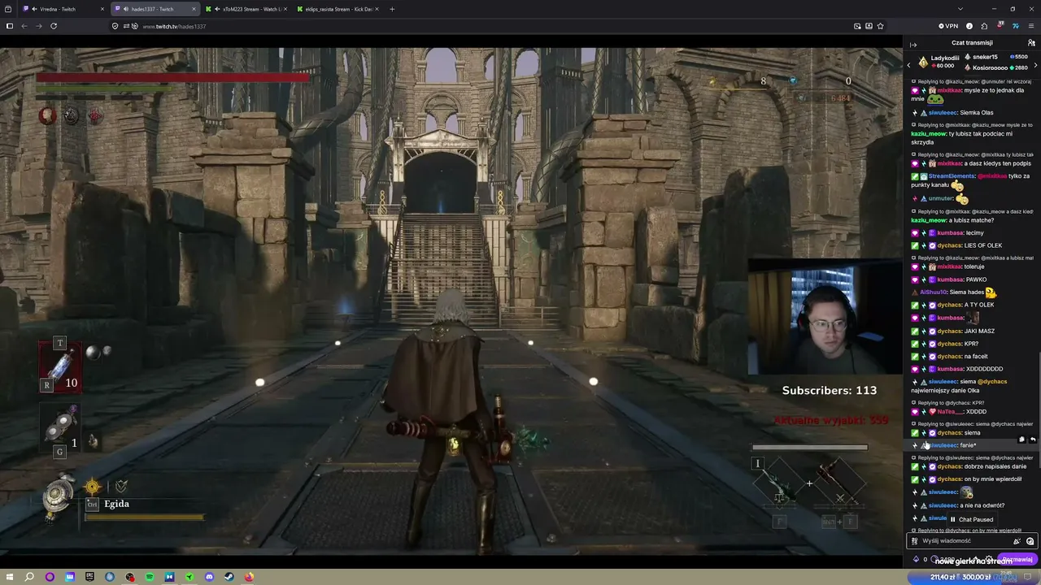Switch to the xToM223 Stream tab
This screenshot has height=585, width=1041.
(x=246, y=9)
